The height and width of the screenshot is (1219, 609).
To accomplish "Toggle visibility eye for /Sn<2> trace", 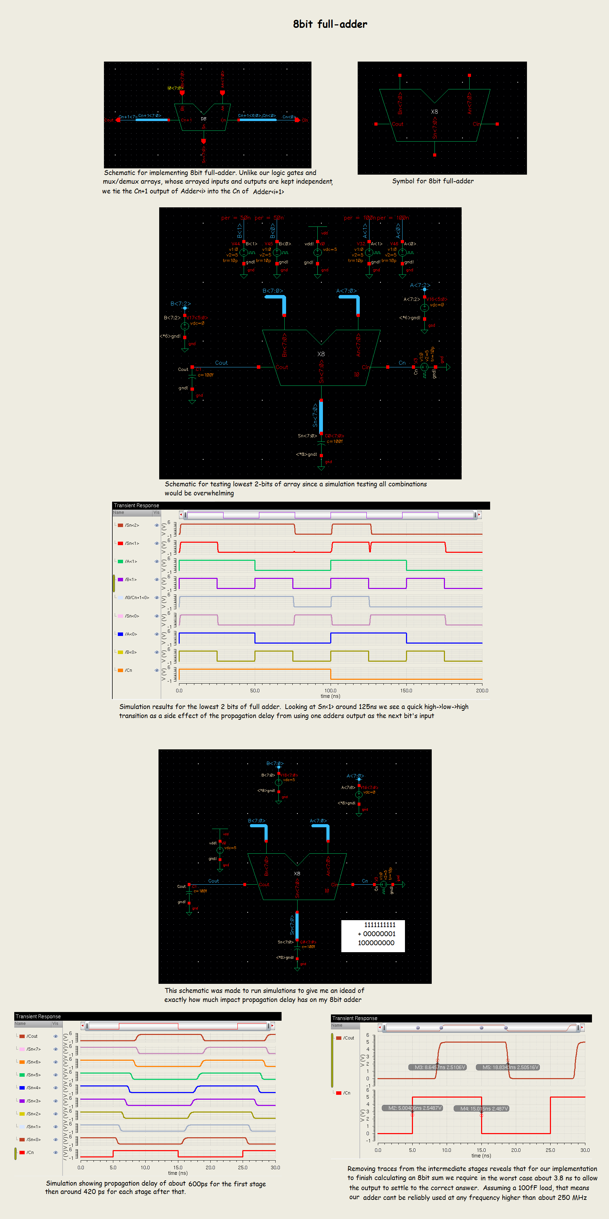I will 156,525.
